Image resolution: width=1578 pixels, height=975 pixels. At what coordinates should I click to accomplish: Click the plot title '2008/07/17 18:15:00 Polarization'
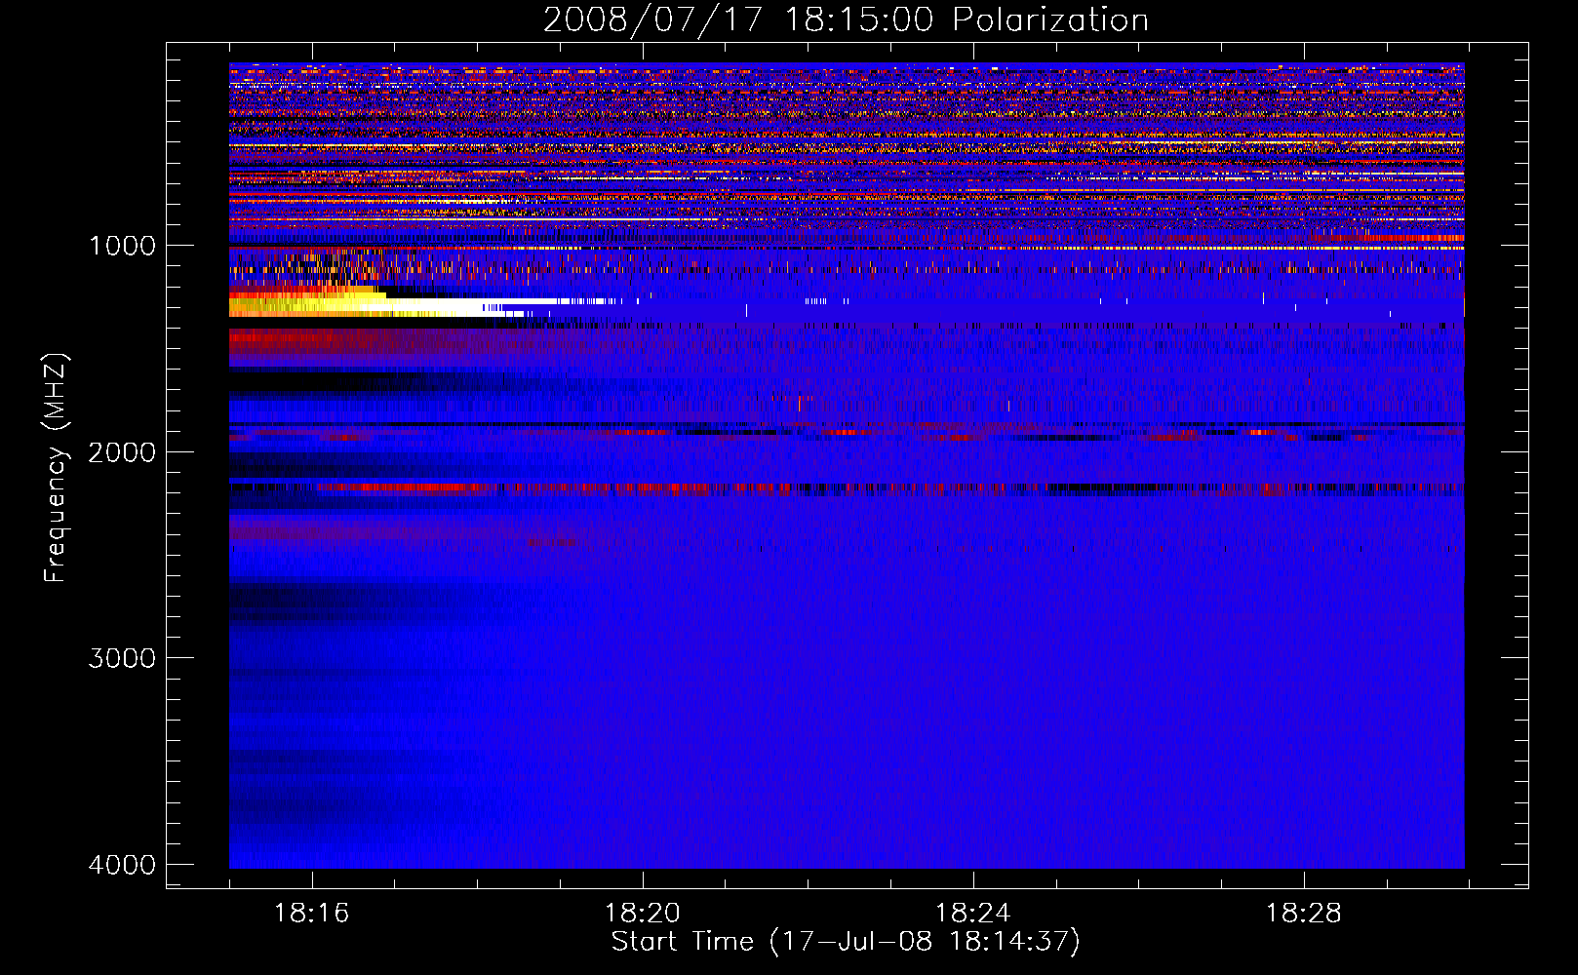pos(846,20)
